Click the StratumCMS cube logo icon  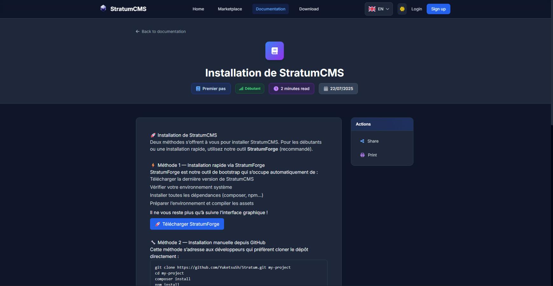102,8
